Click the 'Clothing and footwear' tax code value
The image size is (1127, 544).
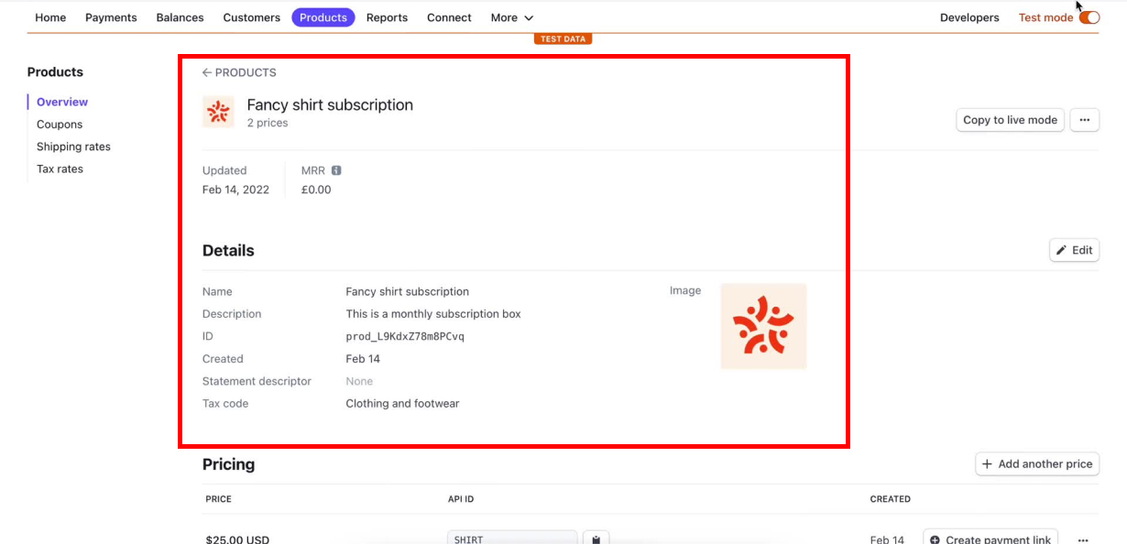(402, 403)
